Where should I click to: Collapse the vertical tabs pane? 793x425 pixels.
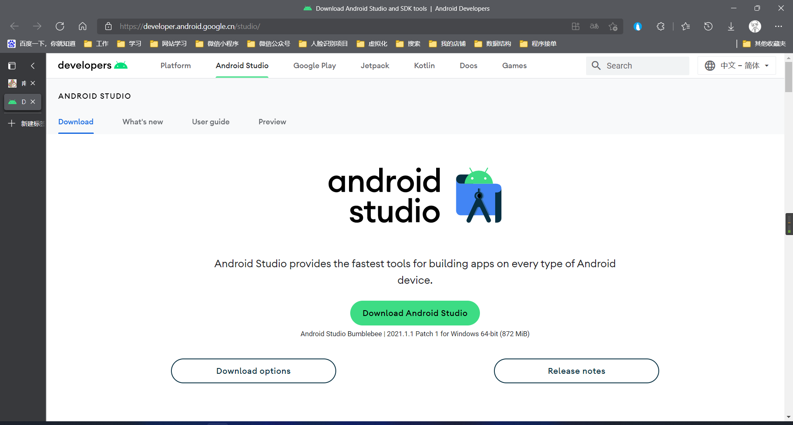click(33, 66)
